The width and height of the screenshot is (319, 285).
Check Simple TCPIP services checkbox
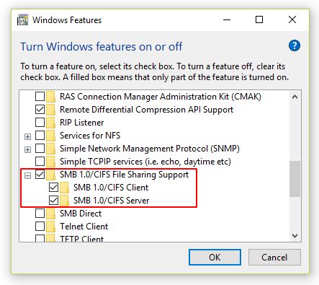40,162
